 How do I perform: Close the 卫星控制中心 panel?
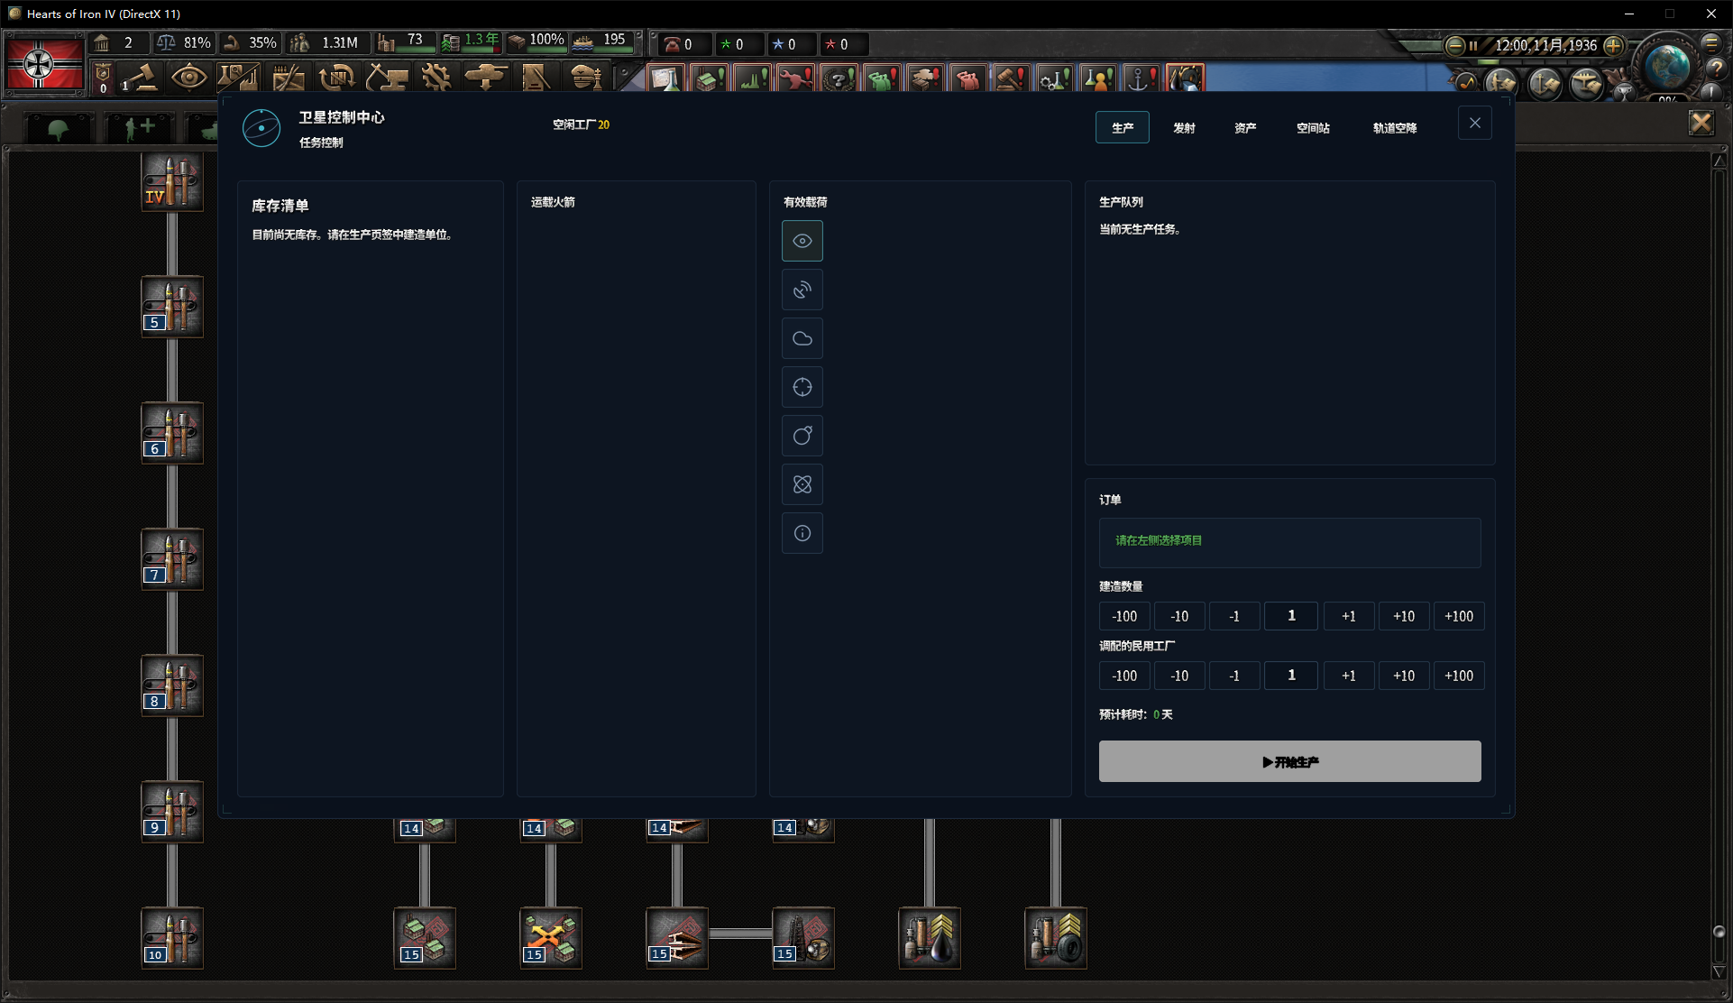tap(1475, 123)
